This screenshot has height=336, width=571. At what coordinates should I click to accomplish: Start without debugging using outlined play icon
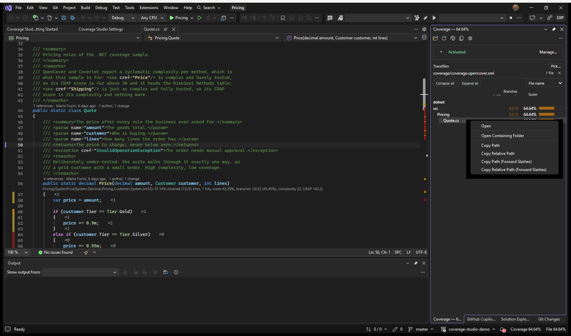tap(200, 18)
